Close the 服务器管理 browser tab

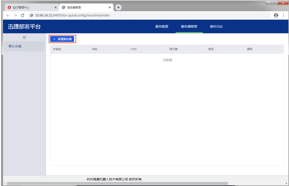click(x=110, y=7)
